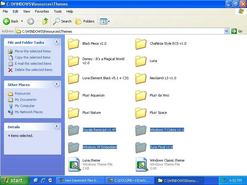Select the Plus! Nature folder icon
Image resolution: width=247 pixels, height=185 pixels.
pos(73,113)
